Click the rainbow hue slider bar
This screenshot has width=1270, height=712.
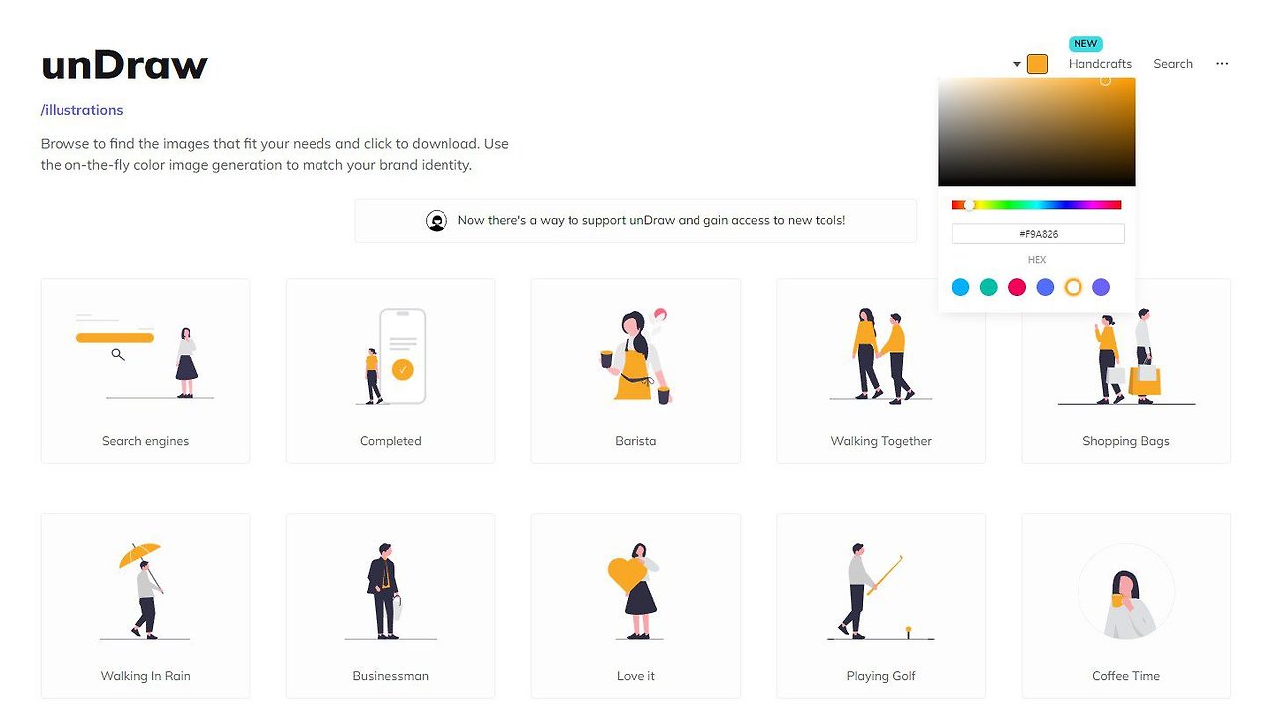pos(1037,205)
